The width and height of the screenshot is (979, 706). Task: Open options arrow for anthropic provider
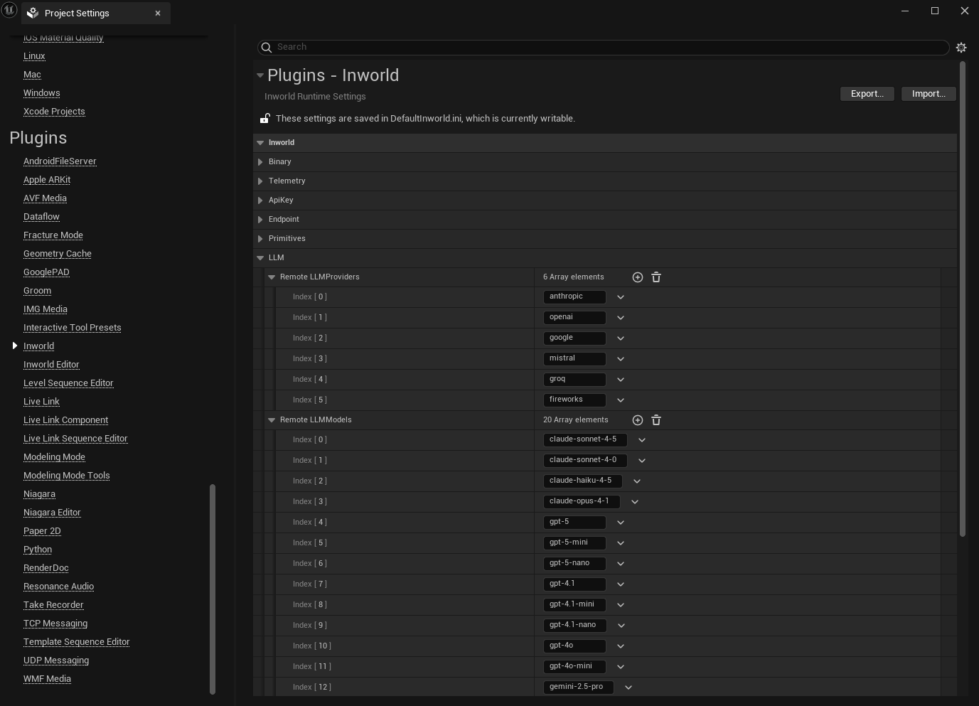point(621,297)
